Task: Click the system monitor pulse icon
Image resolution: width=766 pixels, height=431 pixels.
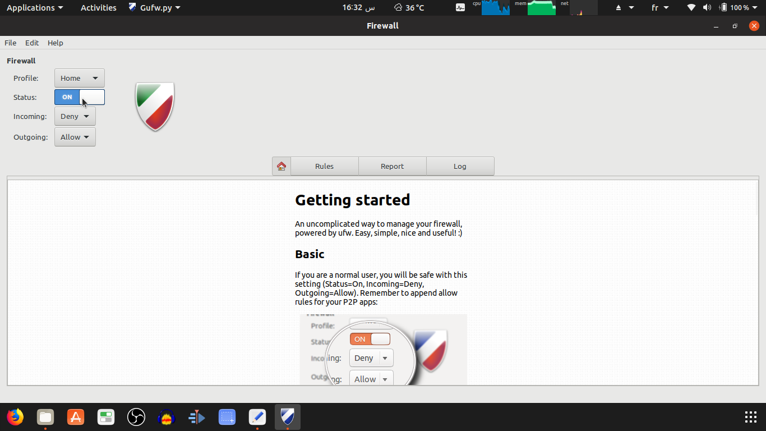Action: click(x=460, y=8)
